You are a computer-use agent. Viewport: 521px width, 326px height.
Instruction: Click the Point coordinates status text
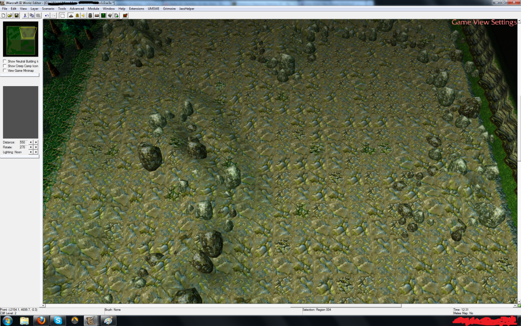(x=19, y=310)
